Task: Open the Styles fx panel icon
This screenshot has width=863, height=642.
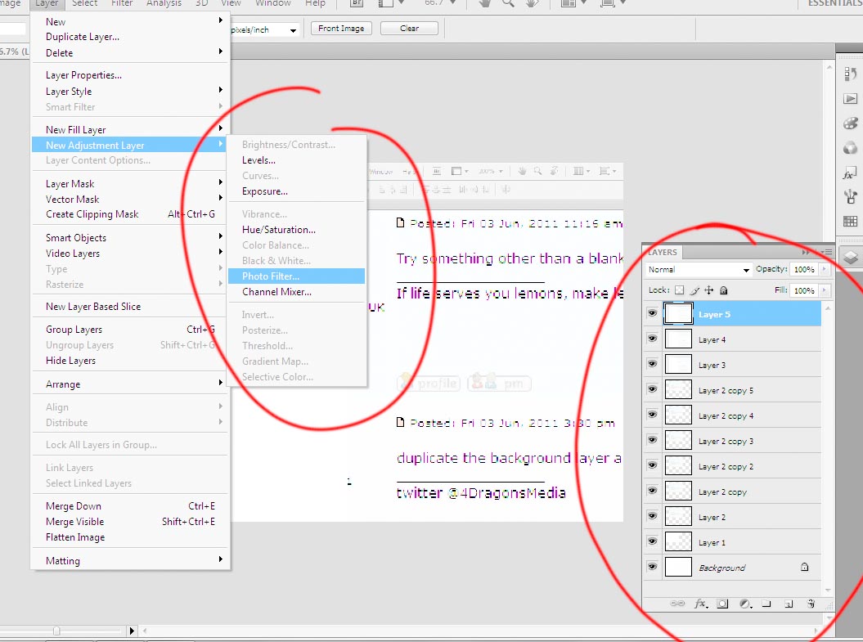Action: click(x=850, y=173)
